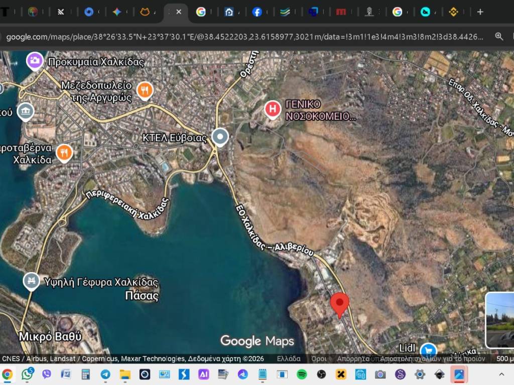Click the Προκυμαία Χαλκίδας purple camera marker
This screenshot has height=385, width=514.
pyautogui.click(x=35, y=61)
